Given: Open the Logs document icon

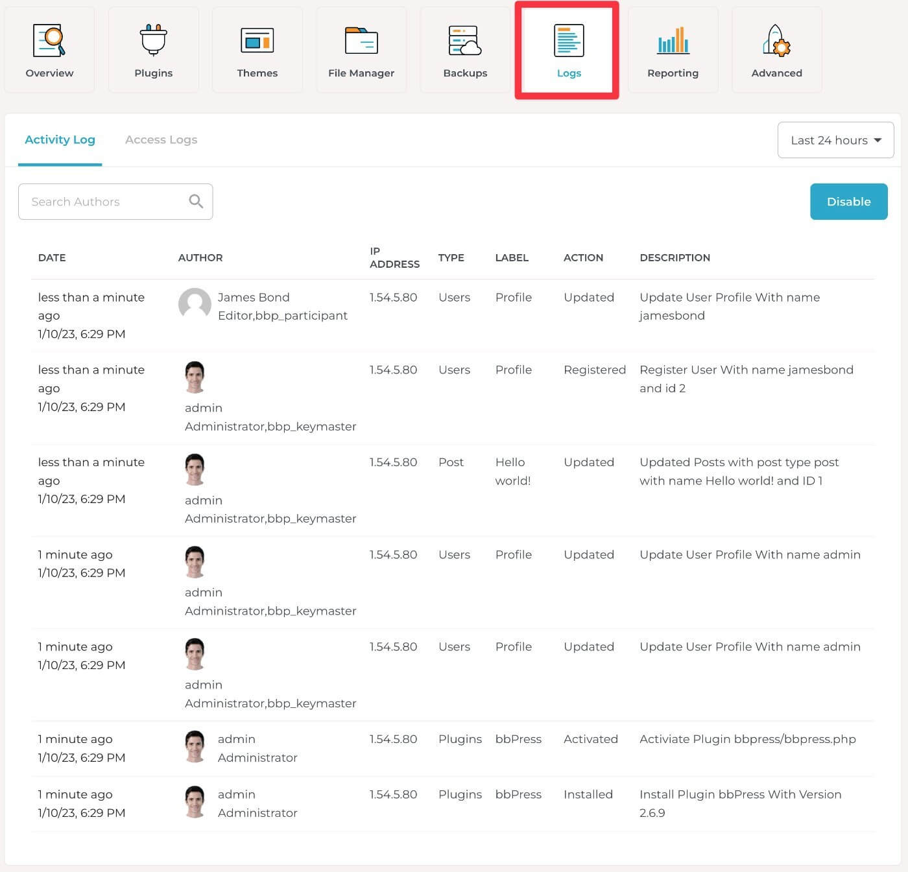Looking at the screenshot, I should pos(569,40).
